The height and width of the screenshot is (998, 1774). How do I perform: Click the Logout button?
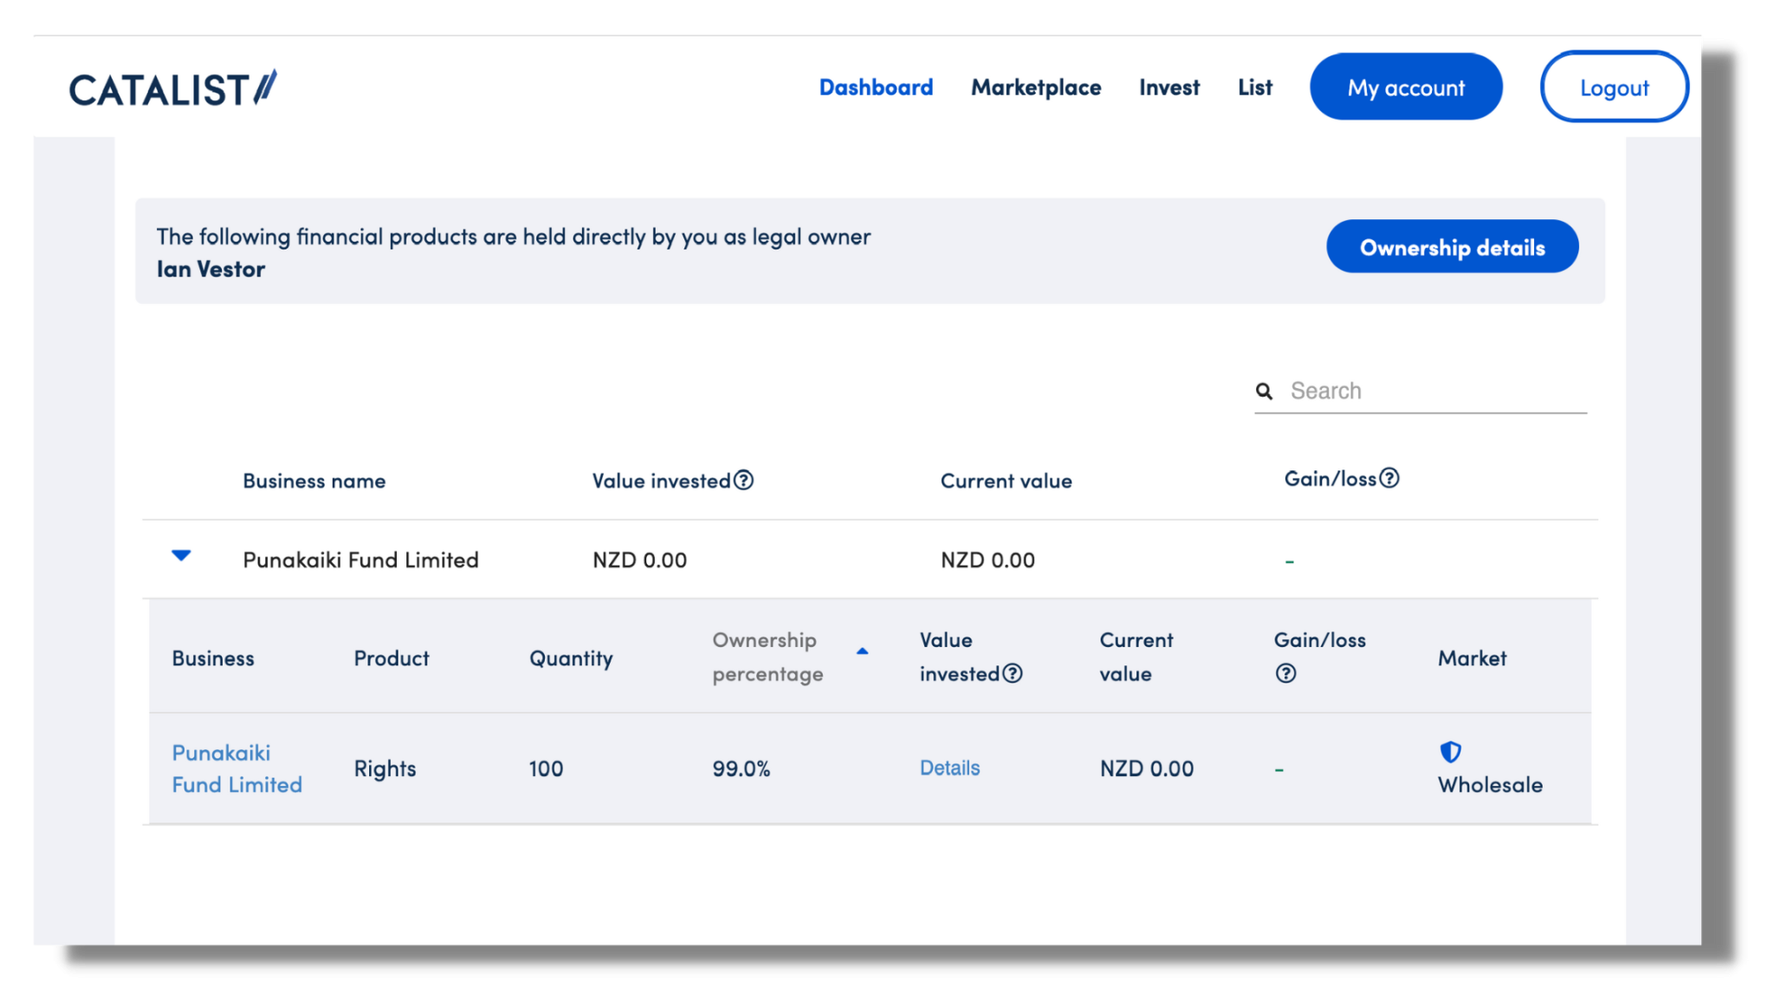(x=1613, y=87)
